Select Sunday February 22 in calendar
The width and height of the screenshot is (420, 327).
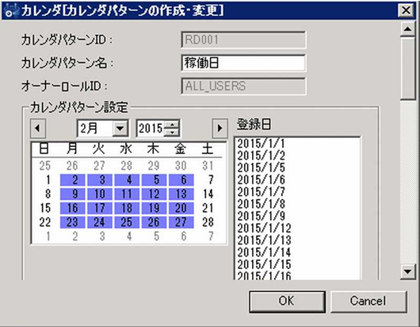(x=45, y=222)
